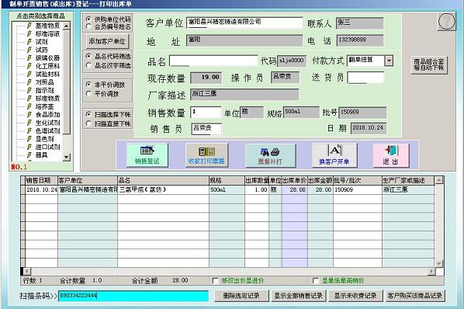Select category 试剂 in the tree
The height and width of the screenshot is (309, 464).
point(41,42)
